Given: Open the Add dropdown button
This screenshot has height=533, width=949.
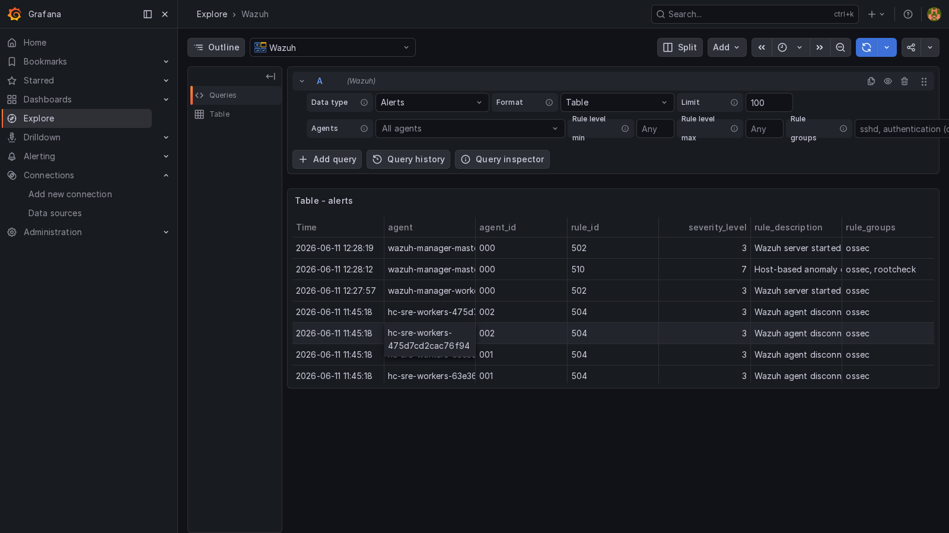Looking at the screenshot, I should point(727,47).
